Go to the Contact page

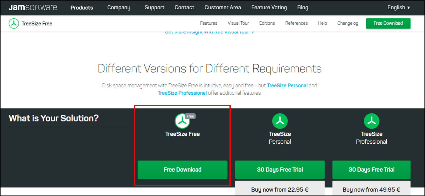(184, 8)
